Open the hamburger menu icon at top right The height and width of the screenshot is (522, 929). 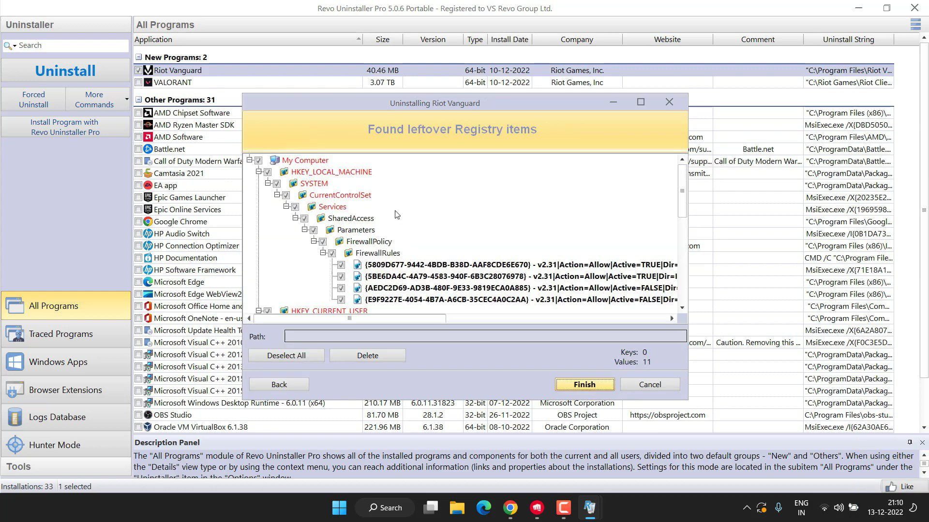point(915,24)
